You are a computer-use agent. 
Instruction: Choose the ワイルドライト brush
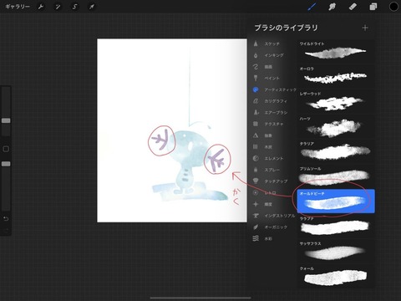click(336, 51)
